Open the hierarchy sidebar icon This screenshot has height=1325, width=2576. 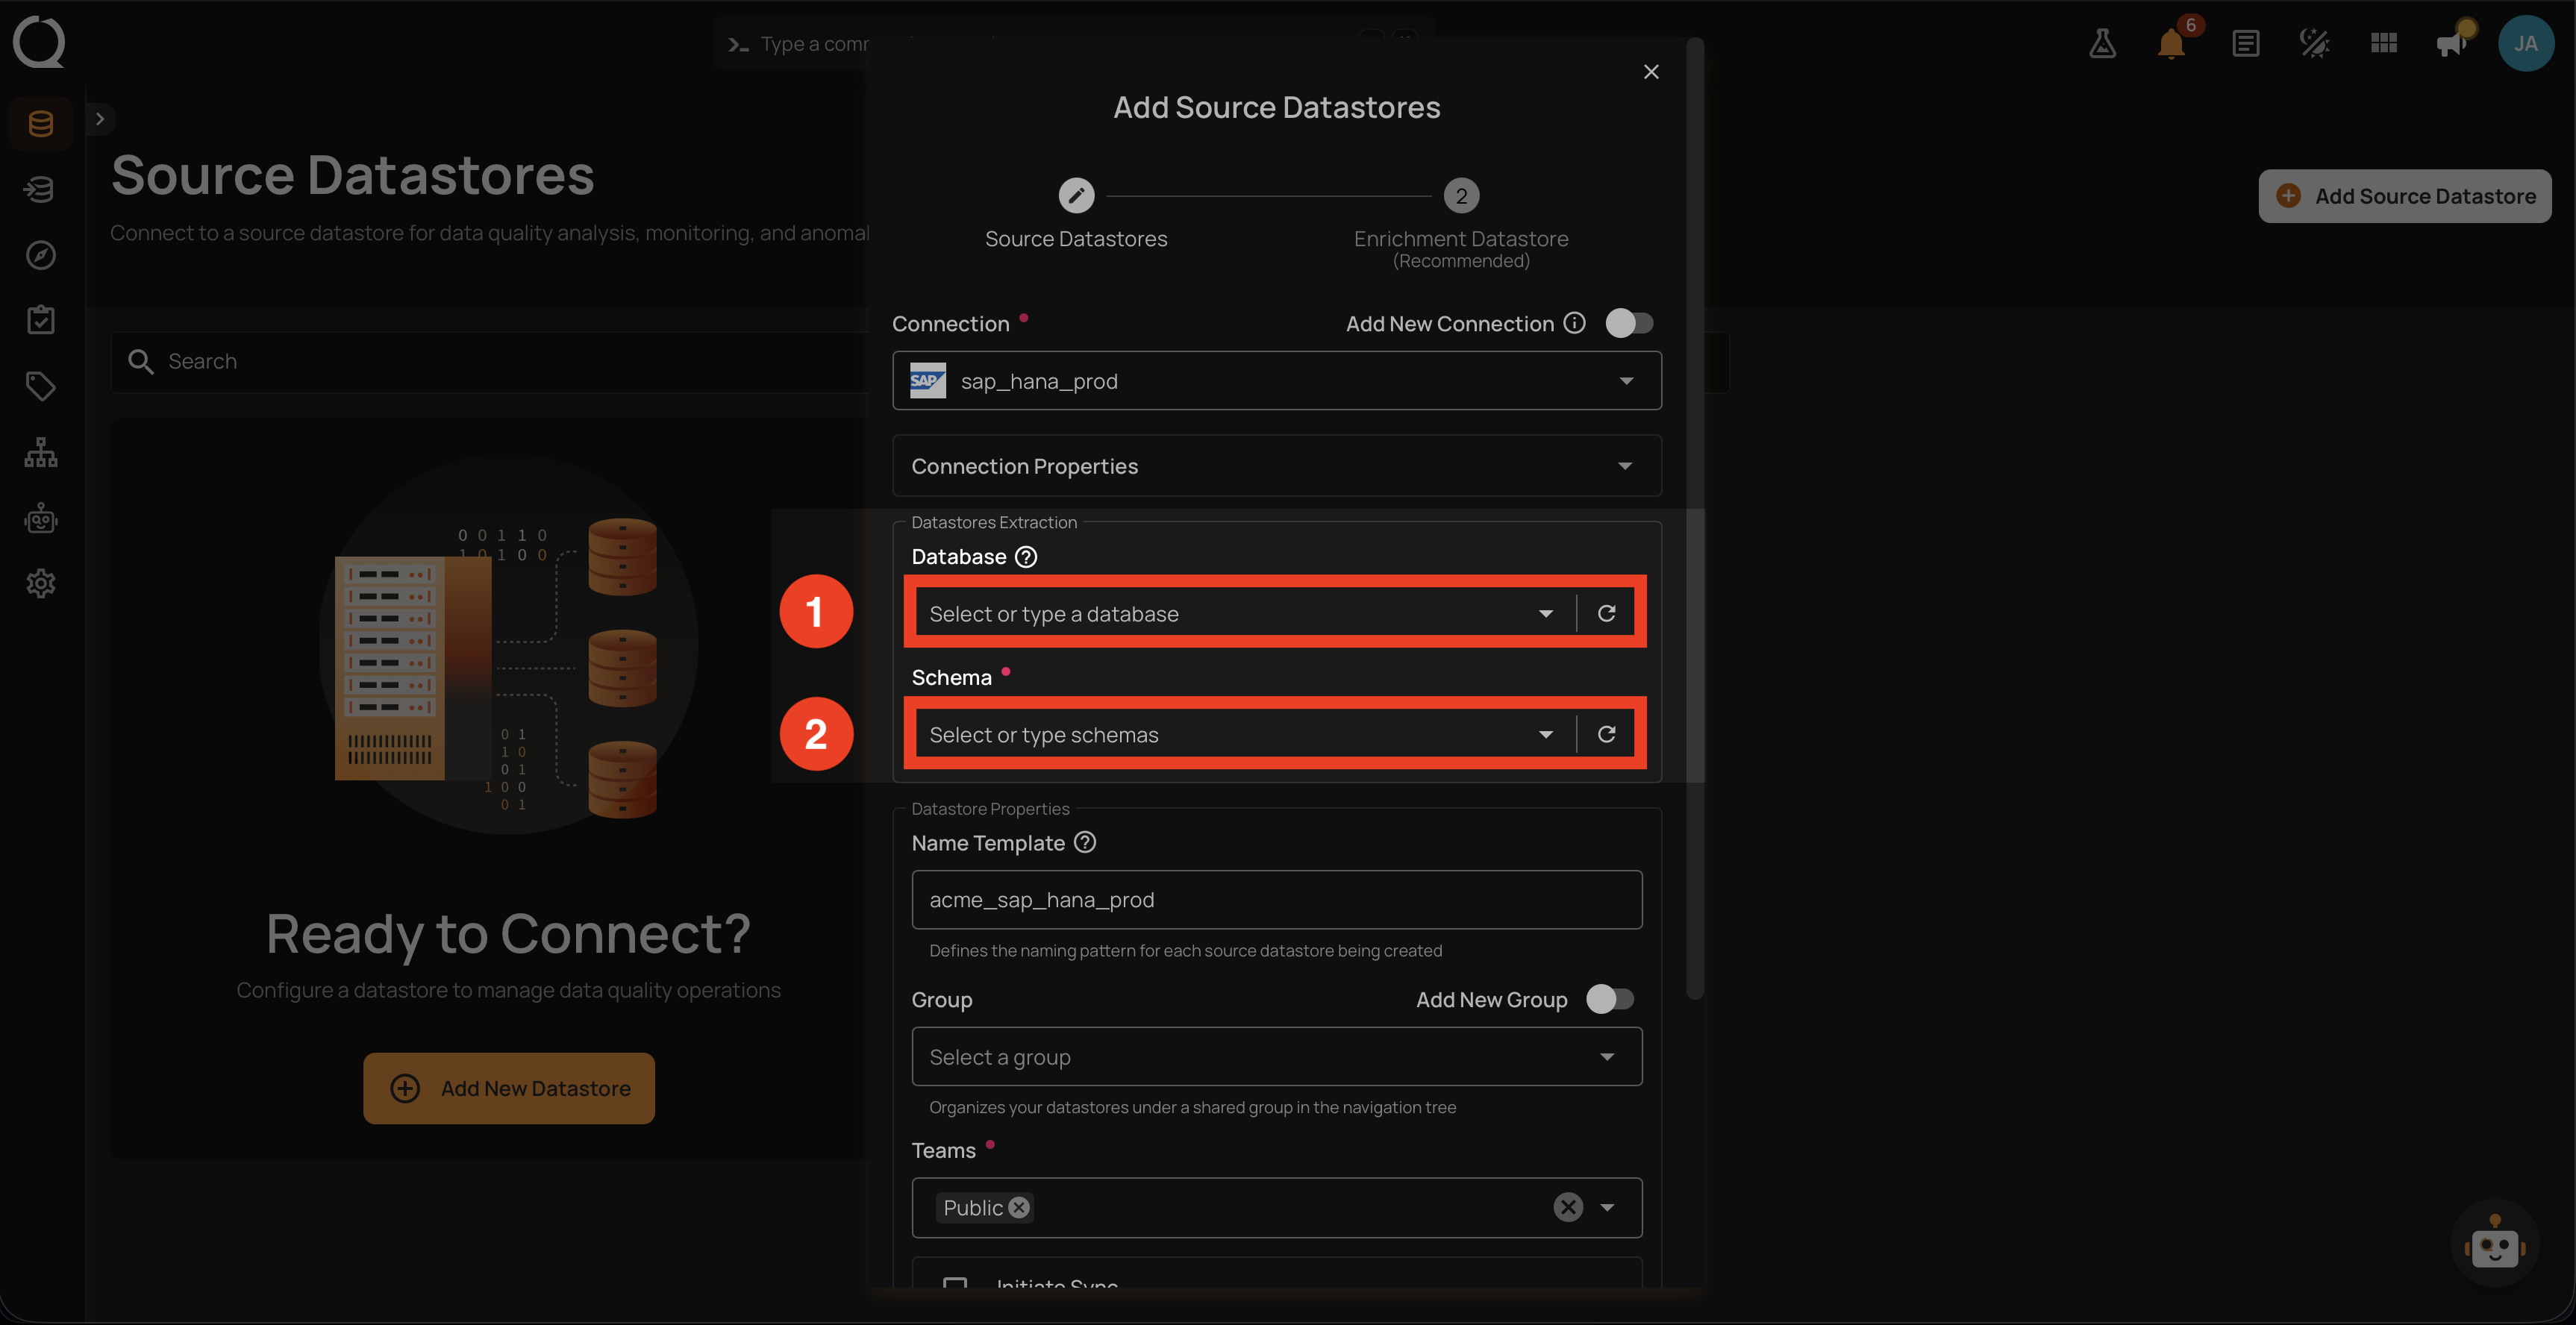coord(40,452)
